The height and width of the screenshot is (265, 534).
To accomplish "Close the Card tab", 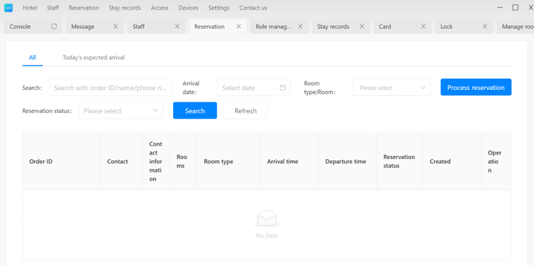I will pos(423,26).
